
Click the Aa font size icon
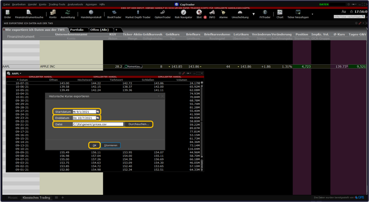[344, 12]
